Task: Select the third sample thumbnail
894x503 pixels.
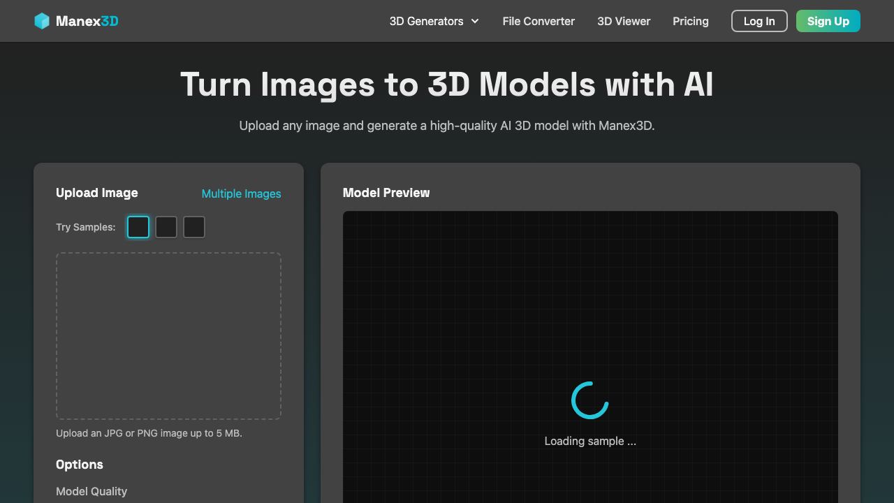Action: point(194,227)
